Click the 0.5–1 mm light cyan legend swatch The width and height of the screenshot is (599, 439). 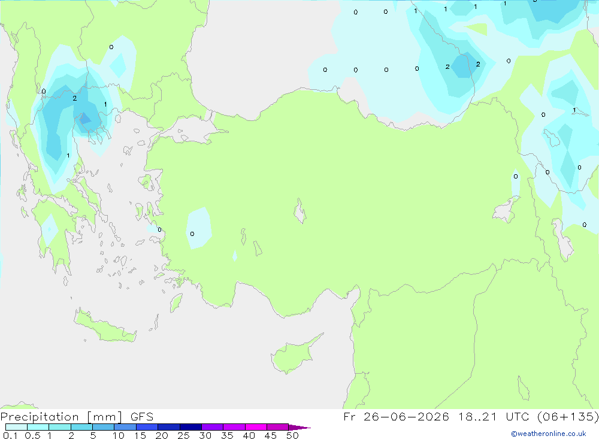(38, 427)
